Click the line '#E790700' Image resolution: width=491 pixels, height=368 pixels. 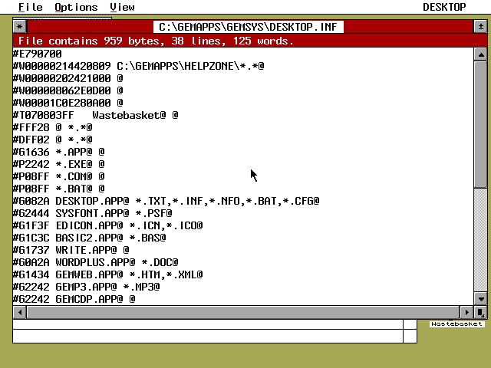coord(38,54)
